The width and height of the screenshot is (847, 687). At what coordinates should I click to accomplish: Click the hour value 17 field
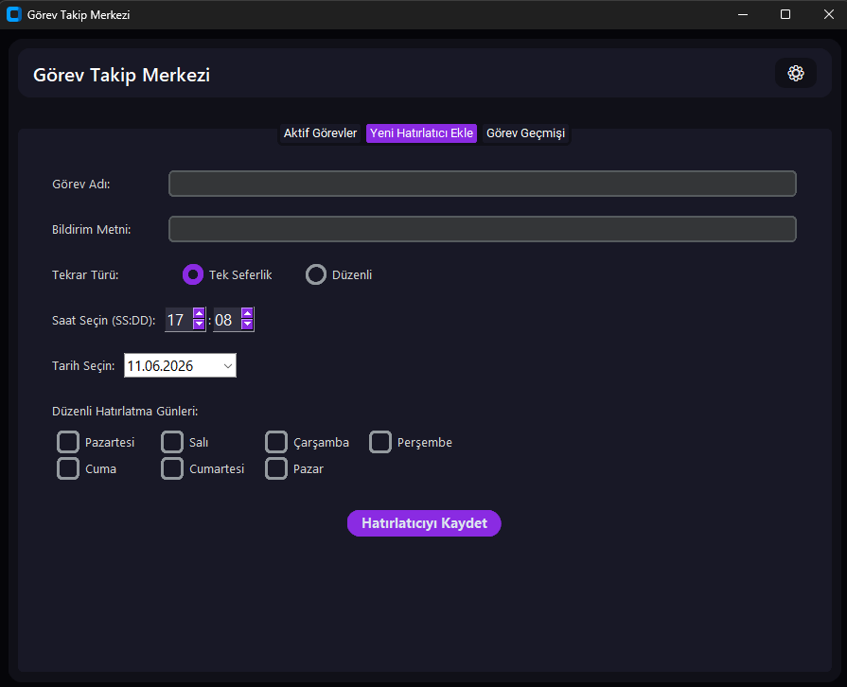178,320
